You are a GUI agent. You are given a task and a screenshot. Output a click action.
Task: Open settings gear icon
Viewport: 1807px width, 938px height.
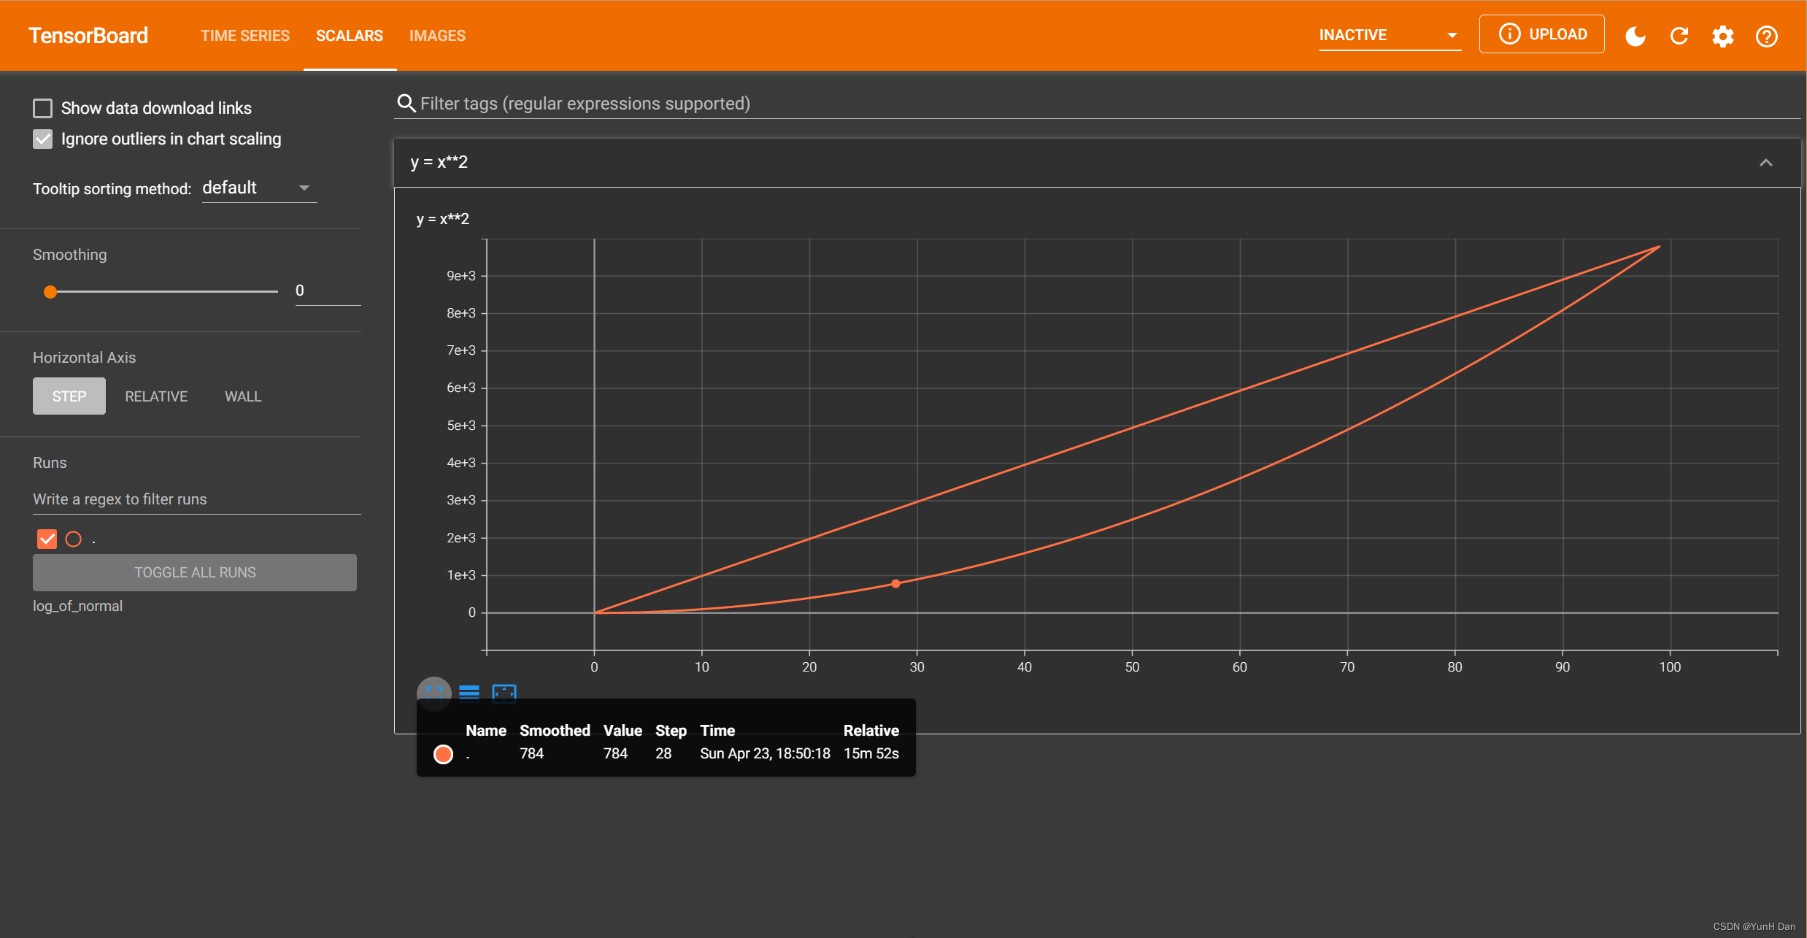coord(1723,36)
